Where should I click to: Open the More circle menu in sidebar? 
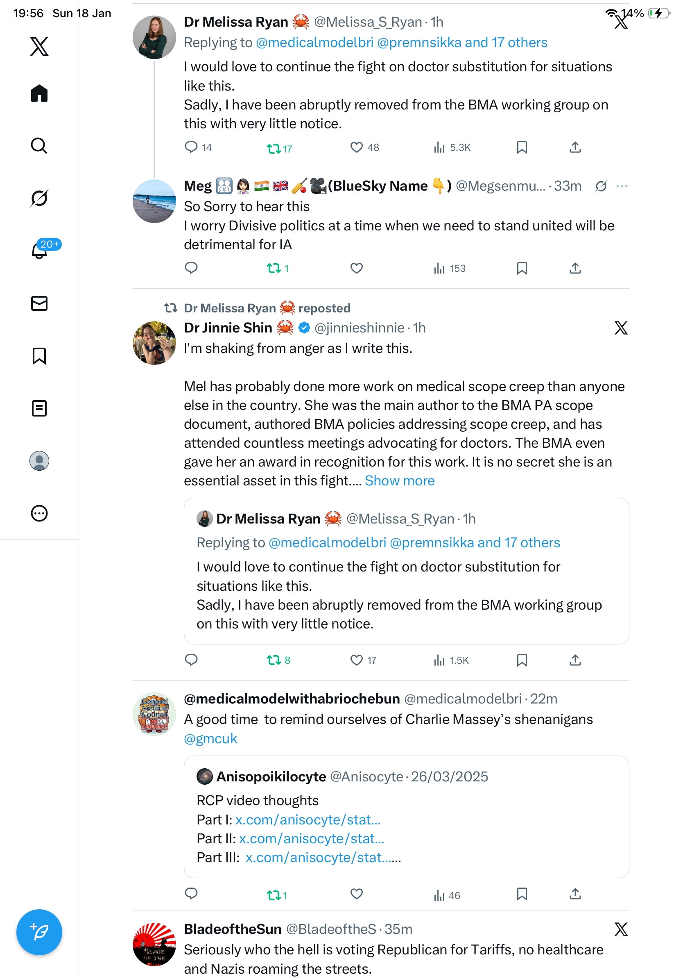click(39, 513)
